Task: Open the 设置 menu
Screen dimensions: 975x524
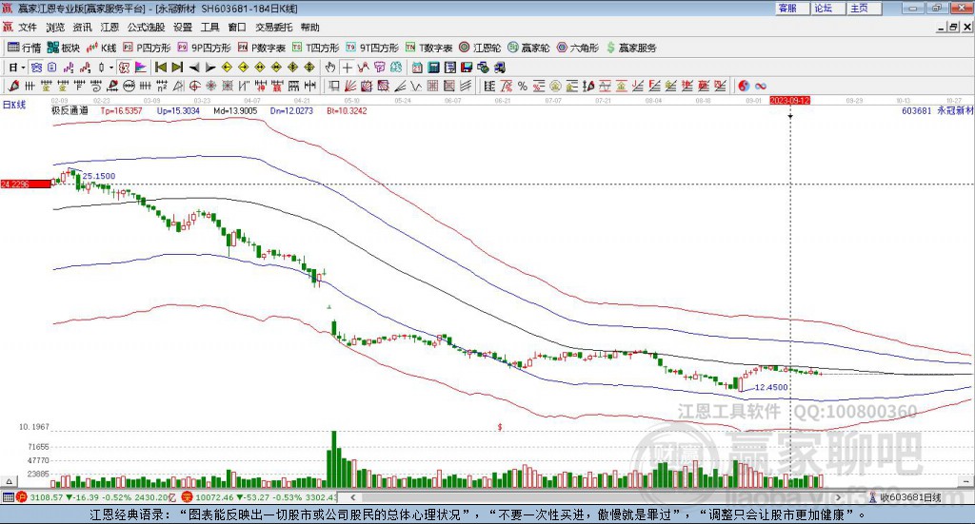Action: coord(183,28)
